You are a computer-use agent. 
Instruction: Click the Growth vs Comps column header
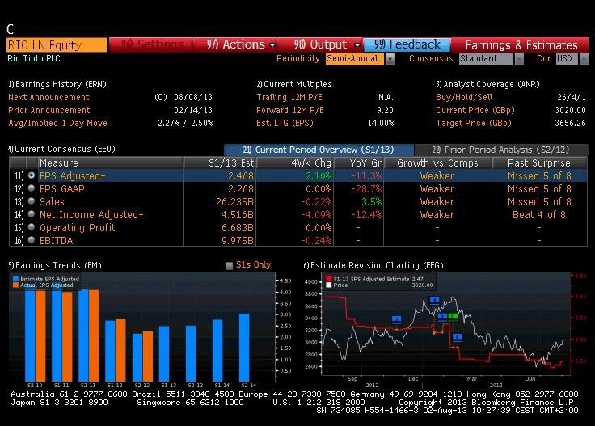438,162
